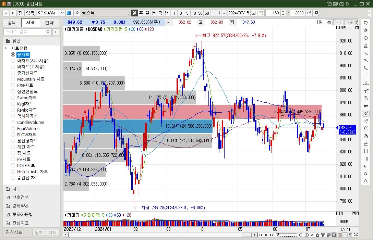
Task: Expand the 투자자동향 tree section
Action: point(8,215)
